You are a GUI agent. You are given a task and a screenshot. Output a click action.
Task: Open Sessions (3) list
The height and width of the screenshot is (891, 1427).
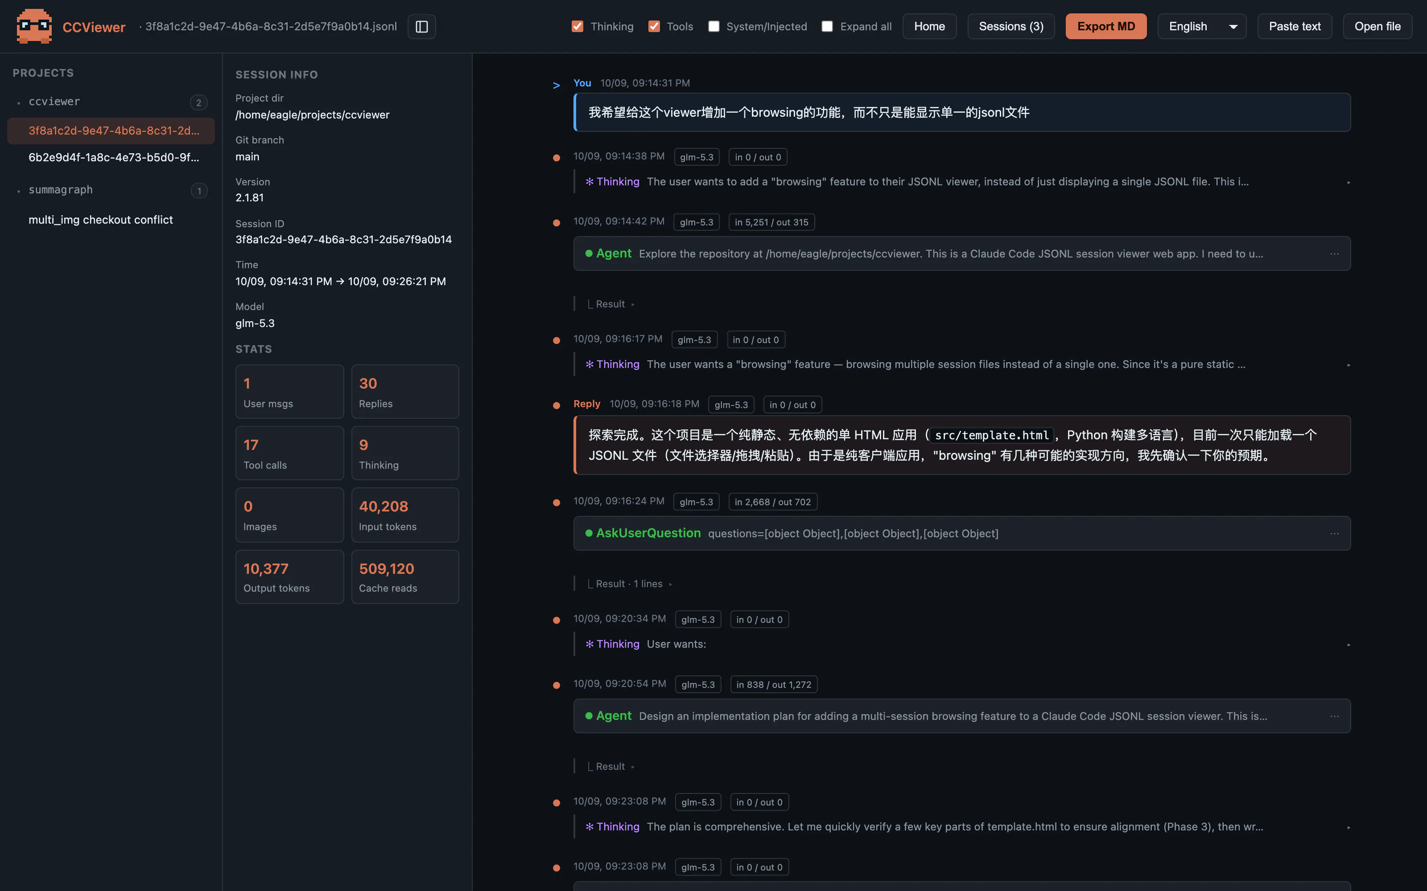point(1010,27)
